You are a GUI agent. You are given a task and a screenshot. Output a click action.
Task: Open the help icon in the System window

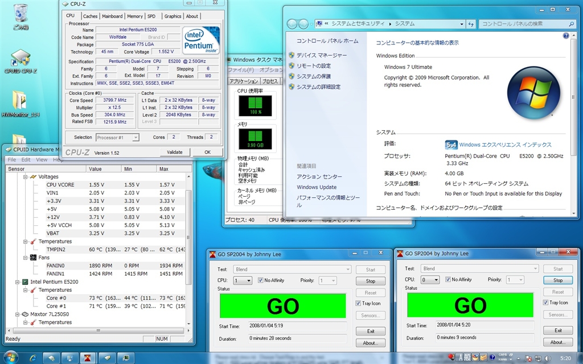pyautogui.click(x=566, y=36)
